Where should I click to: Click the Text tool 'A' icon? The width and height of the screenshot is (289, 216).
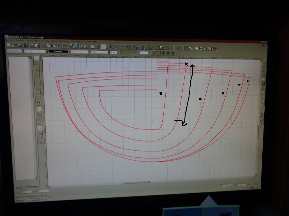pyautogui.click(x=127, y=47)
